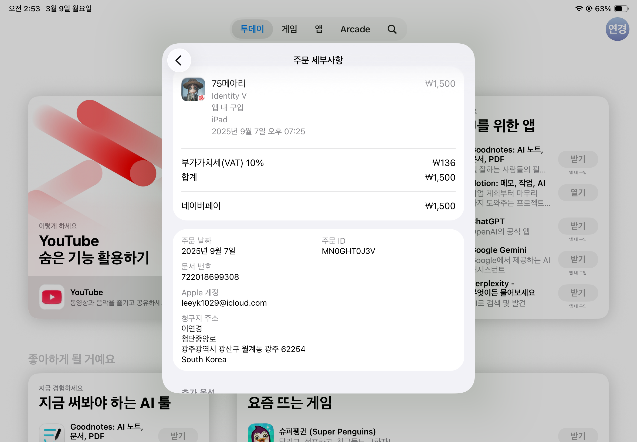Tap the back chevron in order details
The image size is (637, 442).
[x=179, y=60]
